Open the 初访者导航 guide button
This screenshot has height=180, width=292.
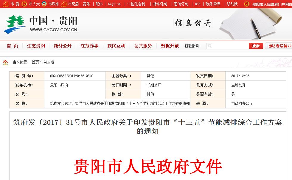tap(278, 46)
